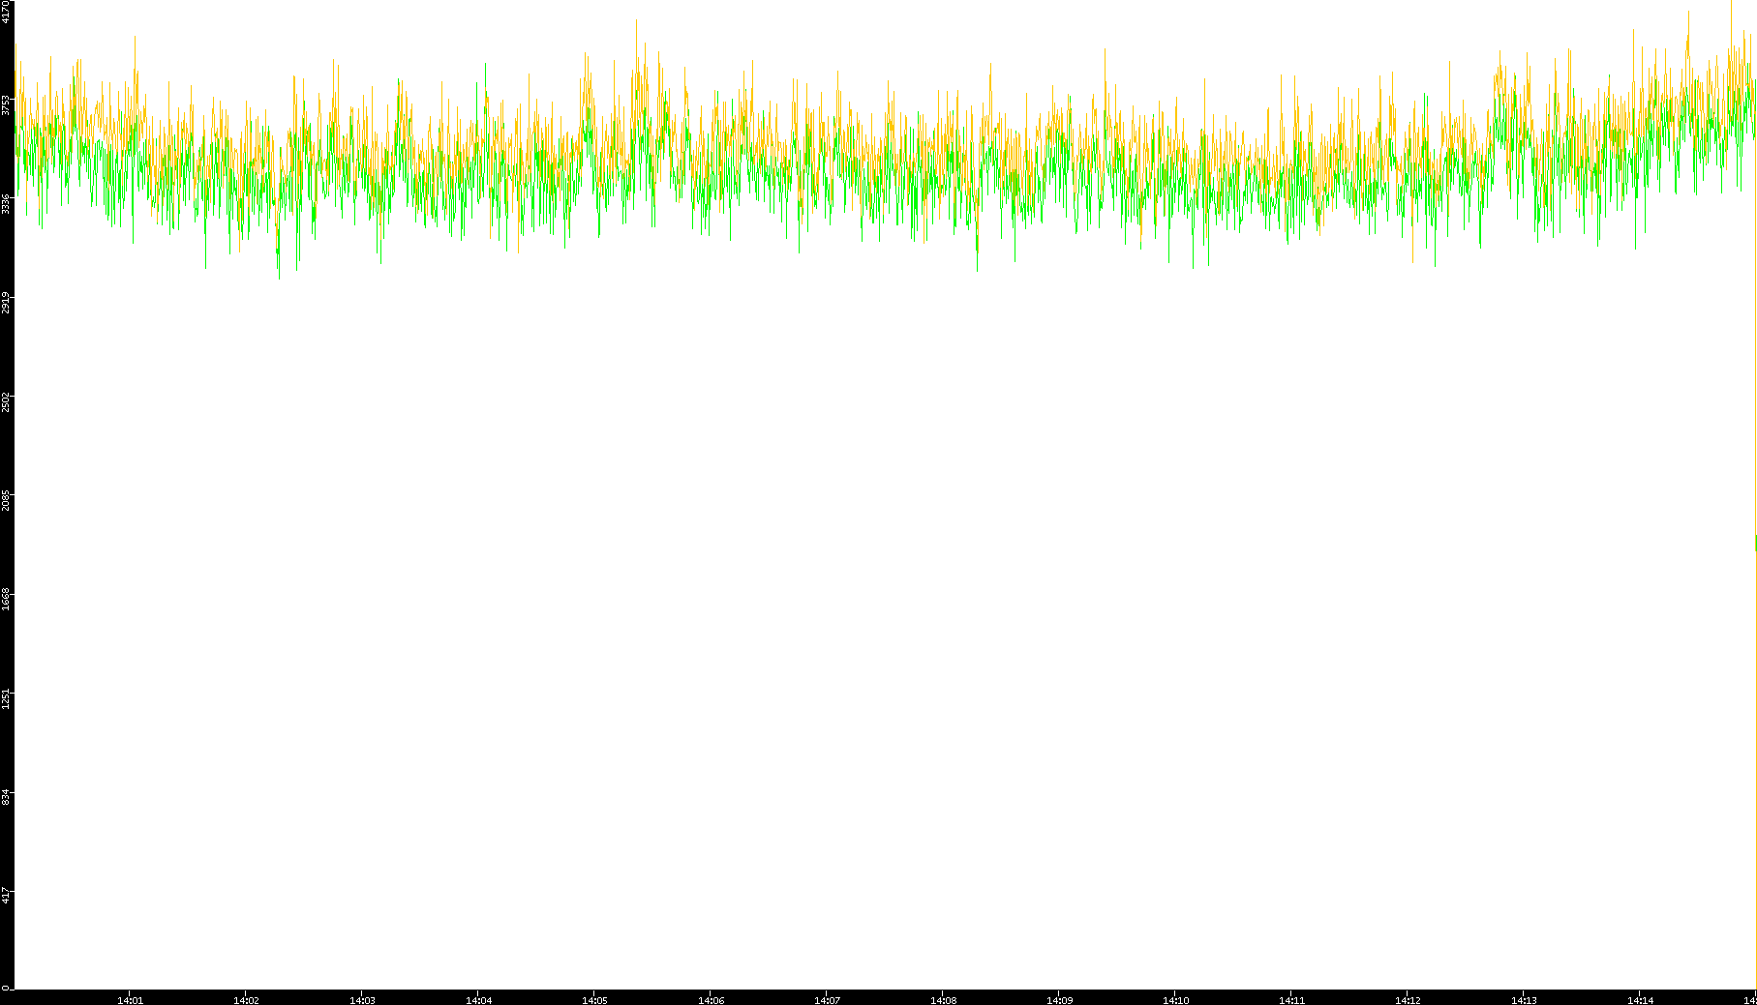
Task: Select the 14:11 label on the time axis
Action: coord(1291,1000)
